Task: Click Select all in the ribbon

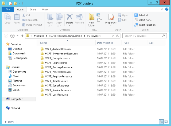Action: (141, 15)
